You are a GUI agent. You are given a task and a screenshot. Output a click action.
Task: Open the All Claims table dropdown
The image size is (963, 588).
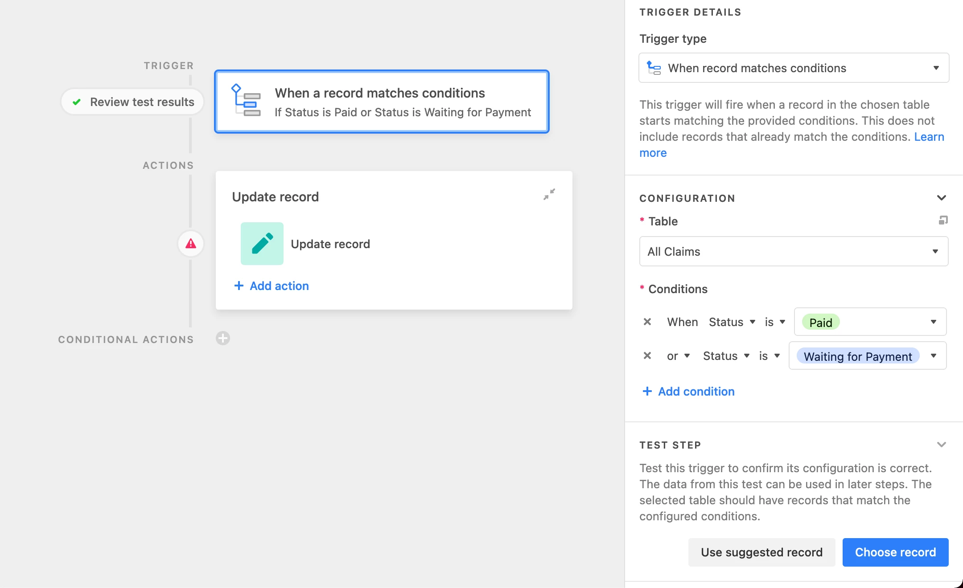[x=794, y=252]
